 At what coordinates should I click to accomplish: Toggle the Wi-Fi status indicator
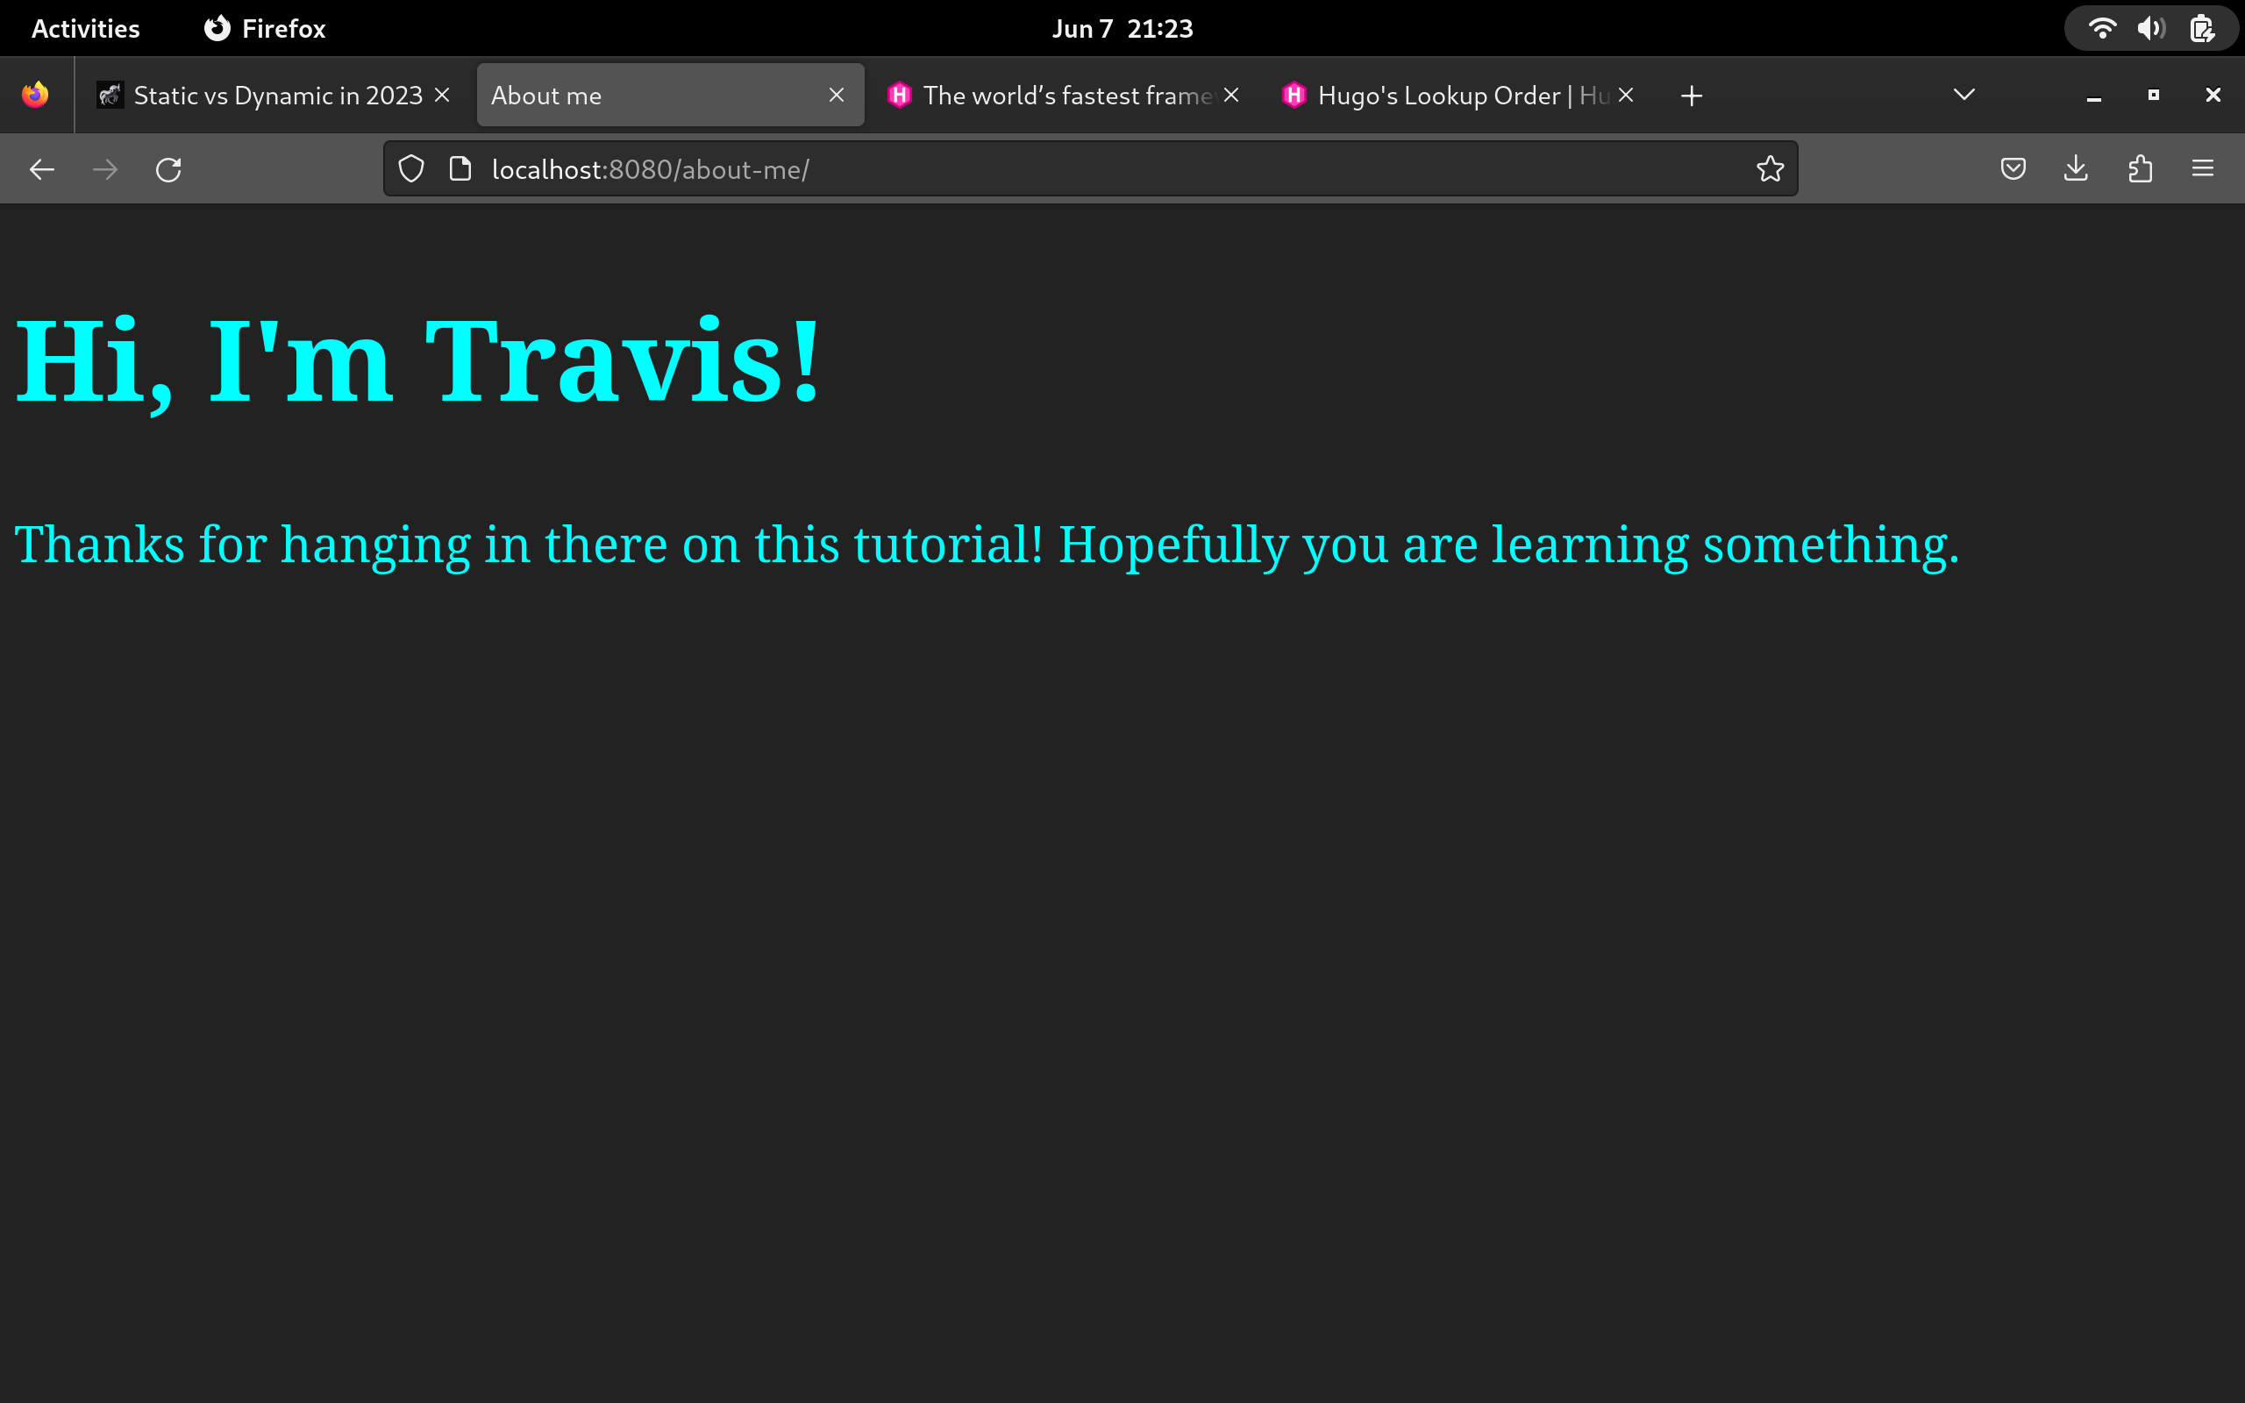coord(2103,28)
